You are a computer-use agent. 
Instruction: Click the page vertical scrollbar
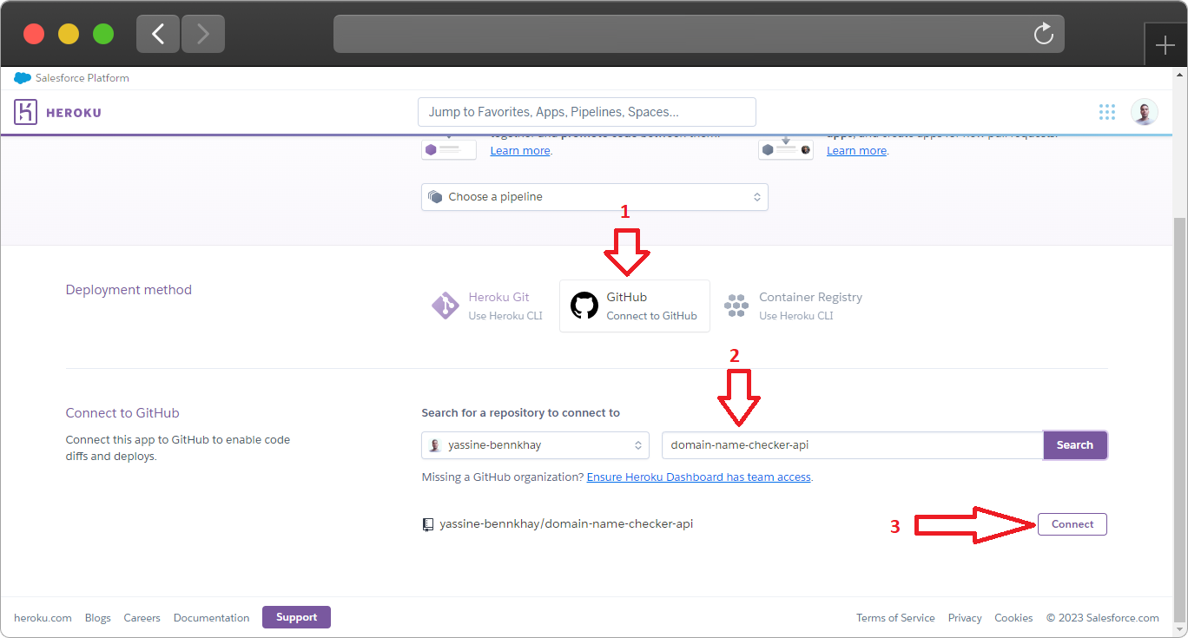pos(1179,421)
